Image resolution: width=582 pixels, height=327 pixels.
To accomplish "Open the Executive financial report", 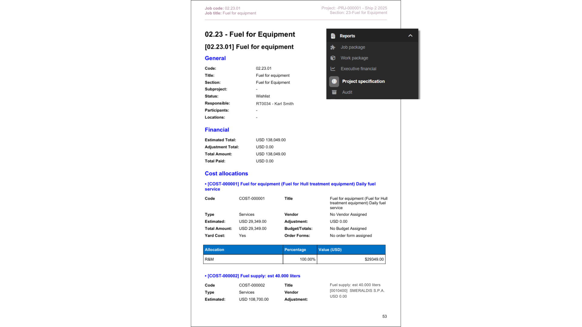I will (x=358, y=69).
